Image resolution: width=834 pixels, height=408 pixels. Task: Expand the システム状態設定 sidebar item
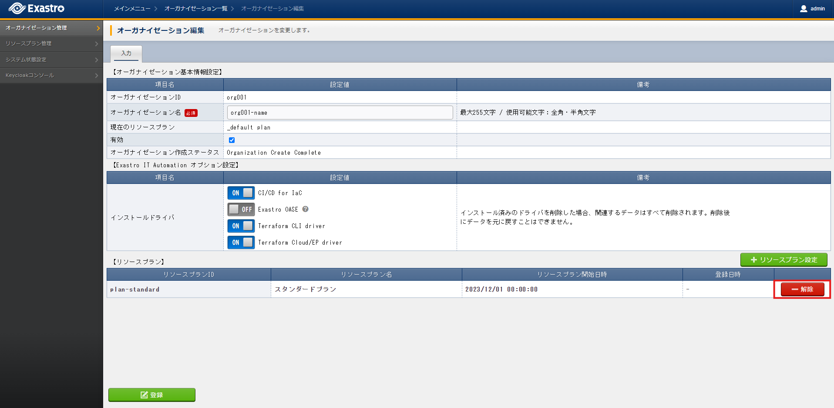[x=51, y=60]
